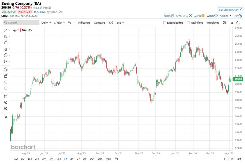Open chart settings gear icon
The width and height of the screenshot is (245, 164).
point(224,23)
